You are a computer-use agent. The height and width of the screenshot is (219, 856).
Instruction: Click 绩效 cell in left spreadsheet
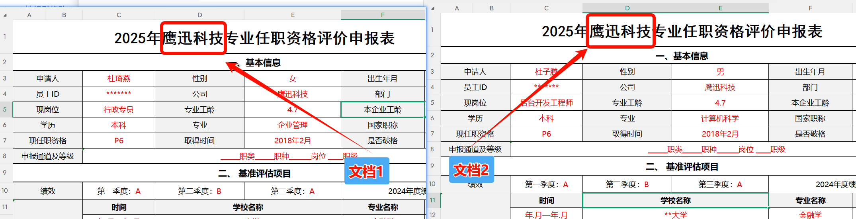[x=48, y=191]
